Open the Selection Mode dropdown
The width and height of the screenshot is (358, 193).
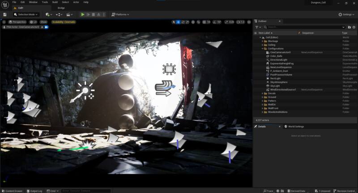26,14
